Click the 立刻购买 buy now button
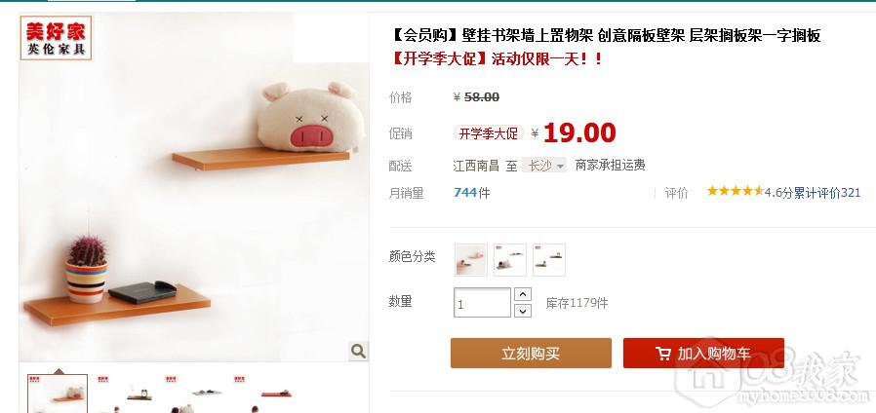The height and width of the screenshot is (413, 876). (x=531, y=353)
